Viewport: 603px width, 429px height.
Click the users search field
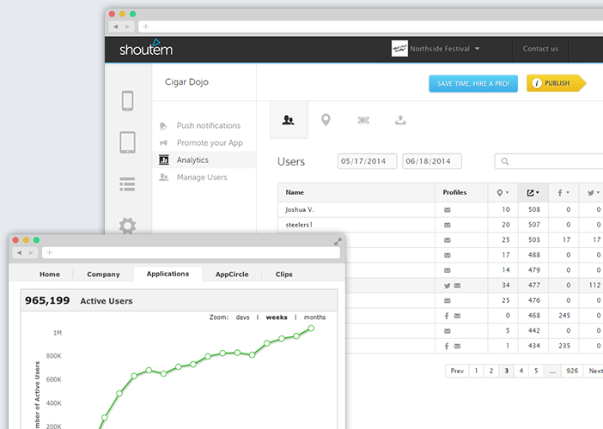coord(549,161)
